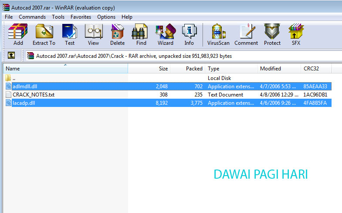The image size is (342, 213).
Task: Sort by the Packed column header
Action: [x=188, y=69]
